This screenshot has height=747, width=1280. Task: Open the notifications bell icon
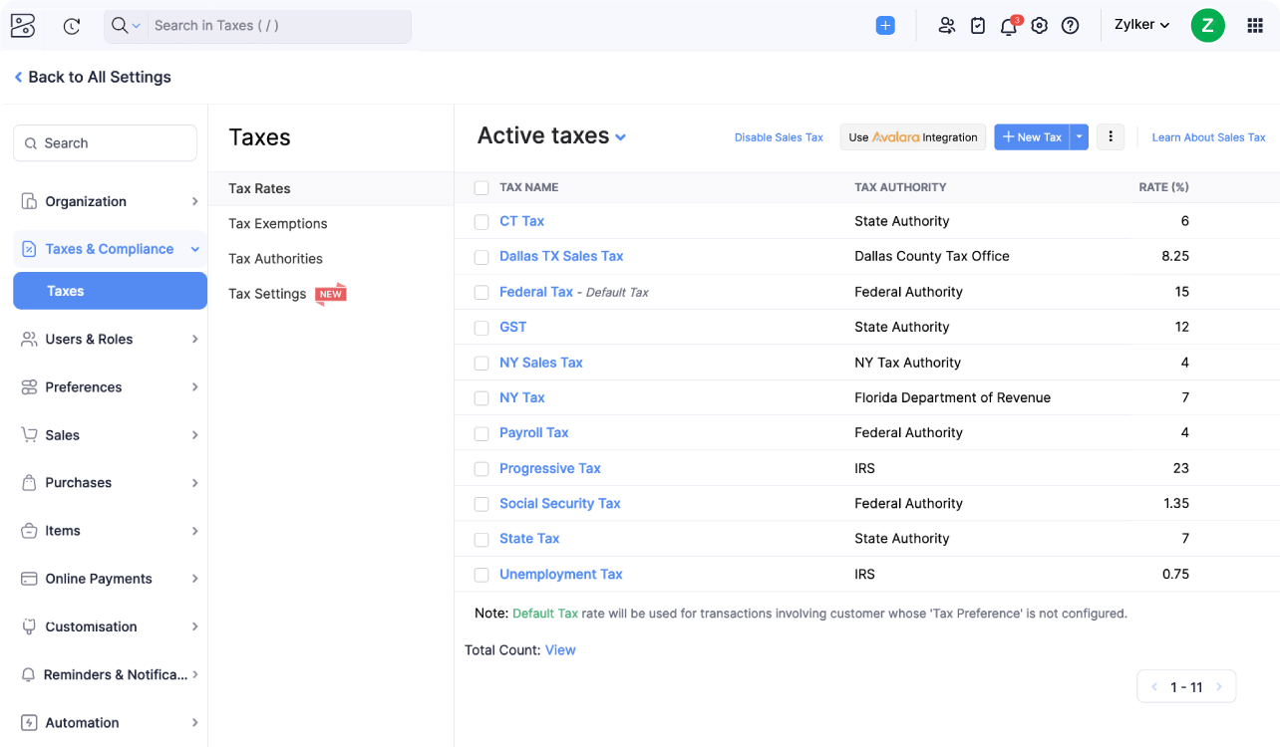(1009, 27)
